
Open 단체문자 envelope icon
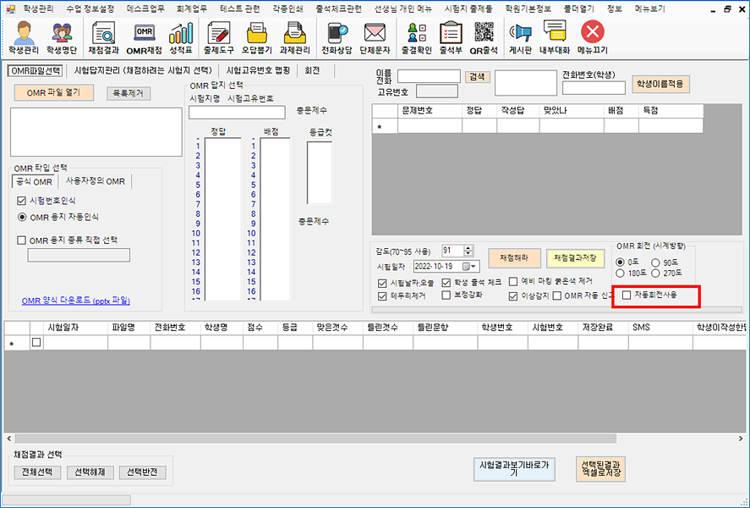click(375, 37)
